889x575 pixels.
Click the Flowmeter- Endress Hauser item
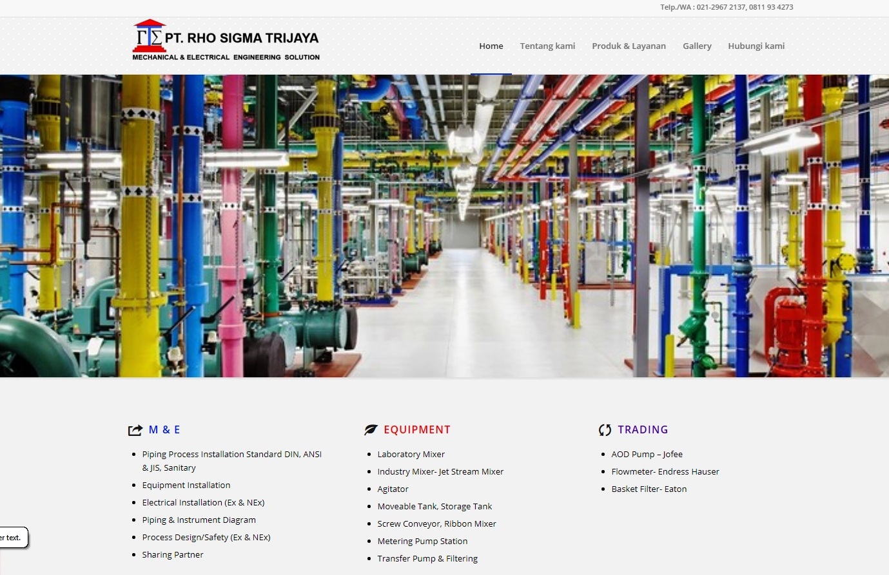pyautogui.click(x=665, y=471)
